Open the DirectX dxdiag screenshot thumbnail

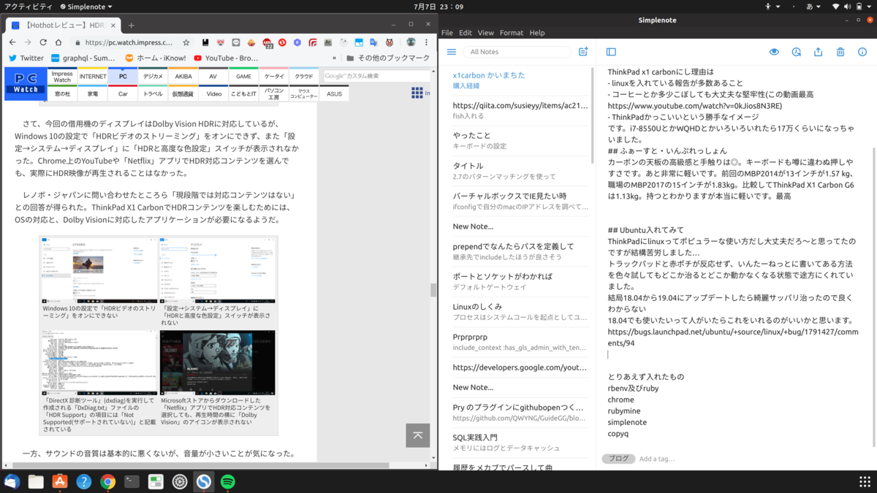tap(99, 363)
